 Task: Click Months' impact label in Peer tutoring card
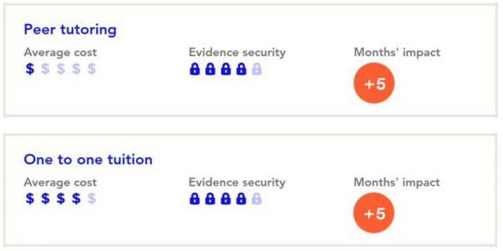click(x=397, y=52)
